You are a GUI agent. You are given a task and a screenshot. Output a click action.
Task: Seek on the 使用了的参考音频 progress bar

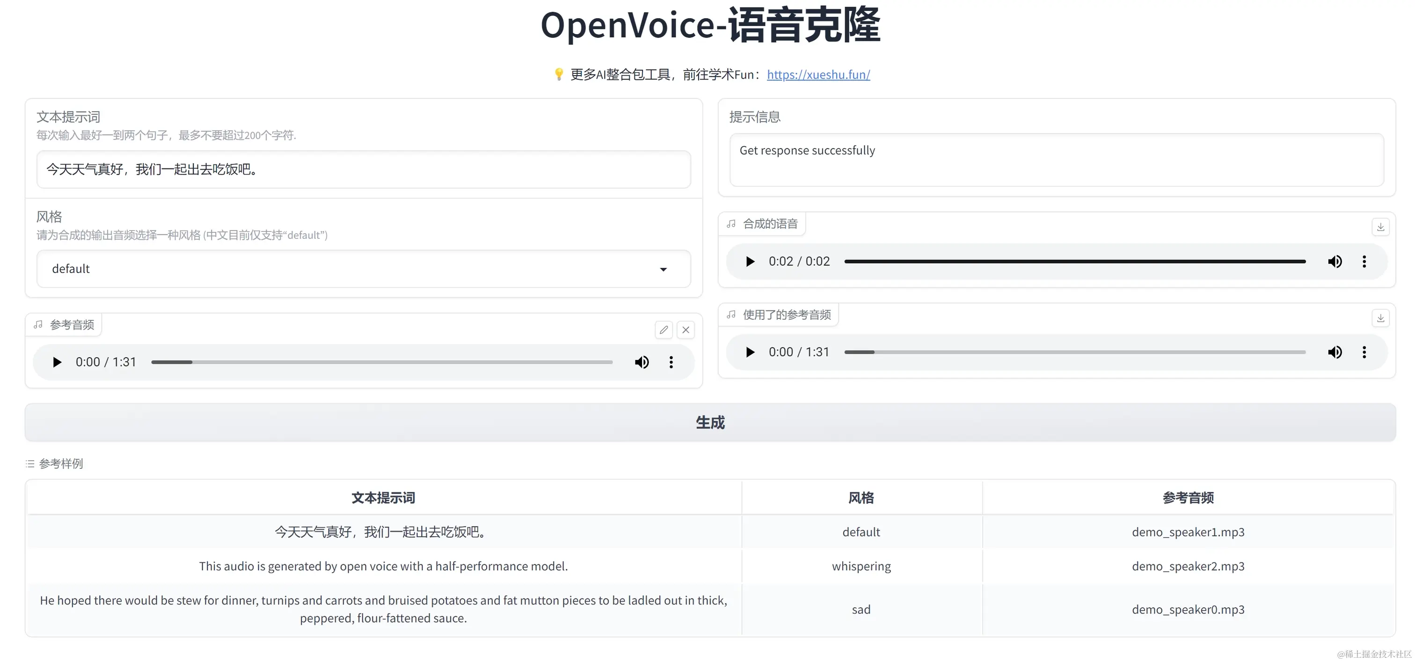(1075, 352)
